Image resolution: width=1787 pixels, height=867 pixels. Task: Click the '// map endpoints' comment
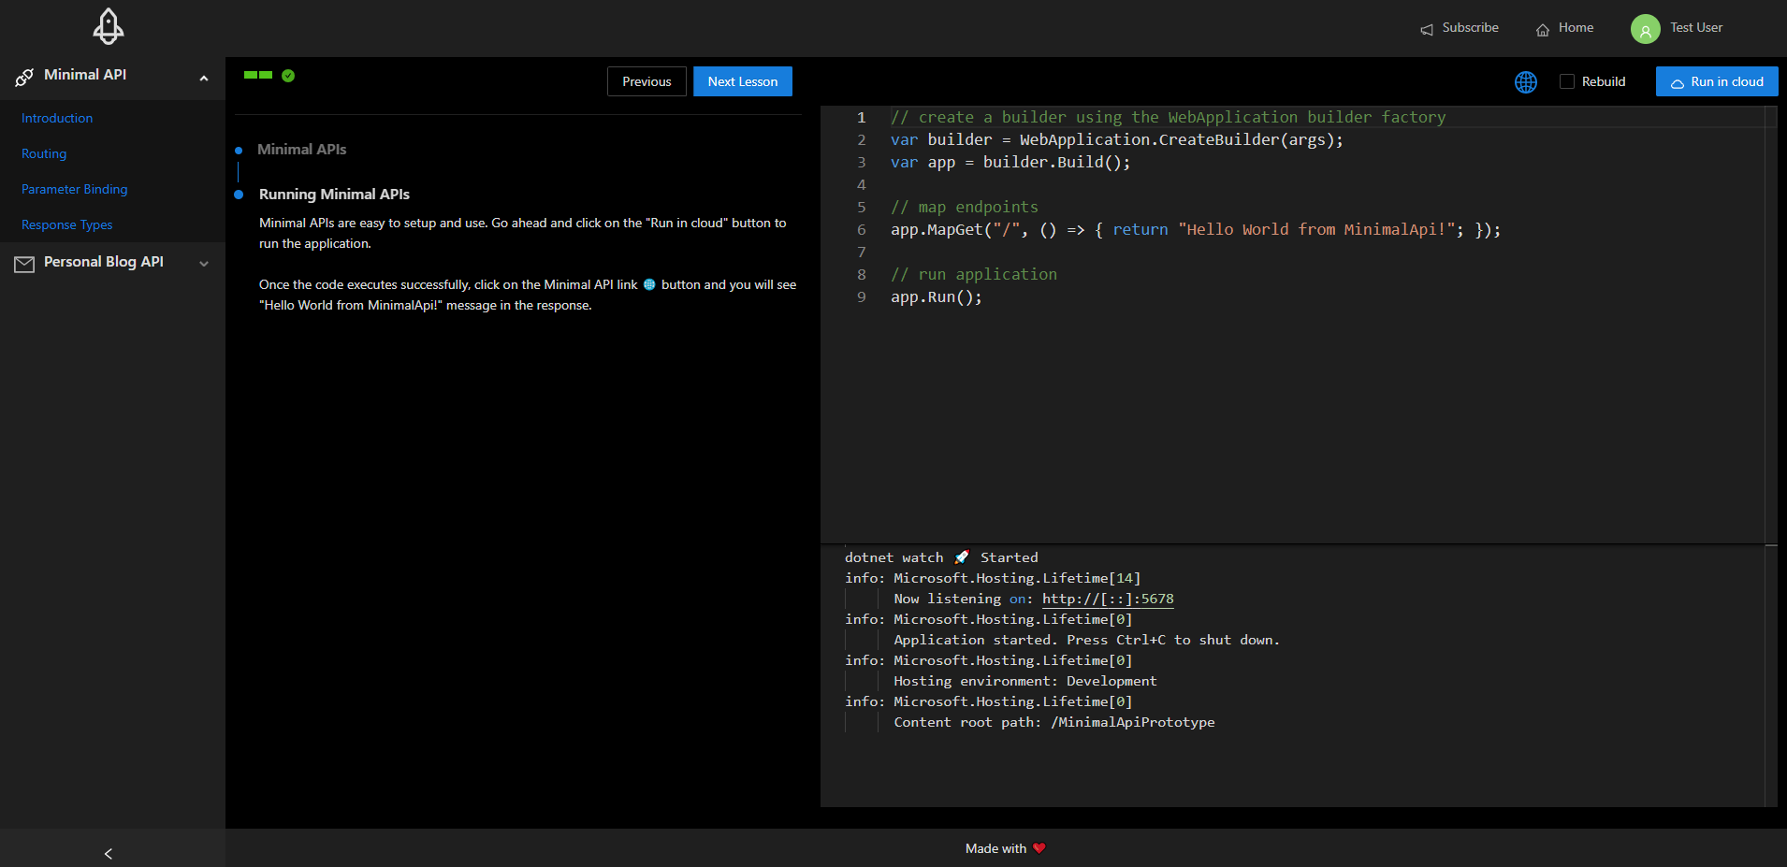[965, 208]
